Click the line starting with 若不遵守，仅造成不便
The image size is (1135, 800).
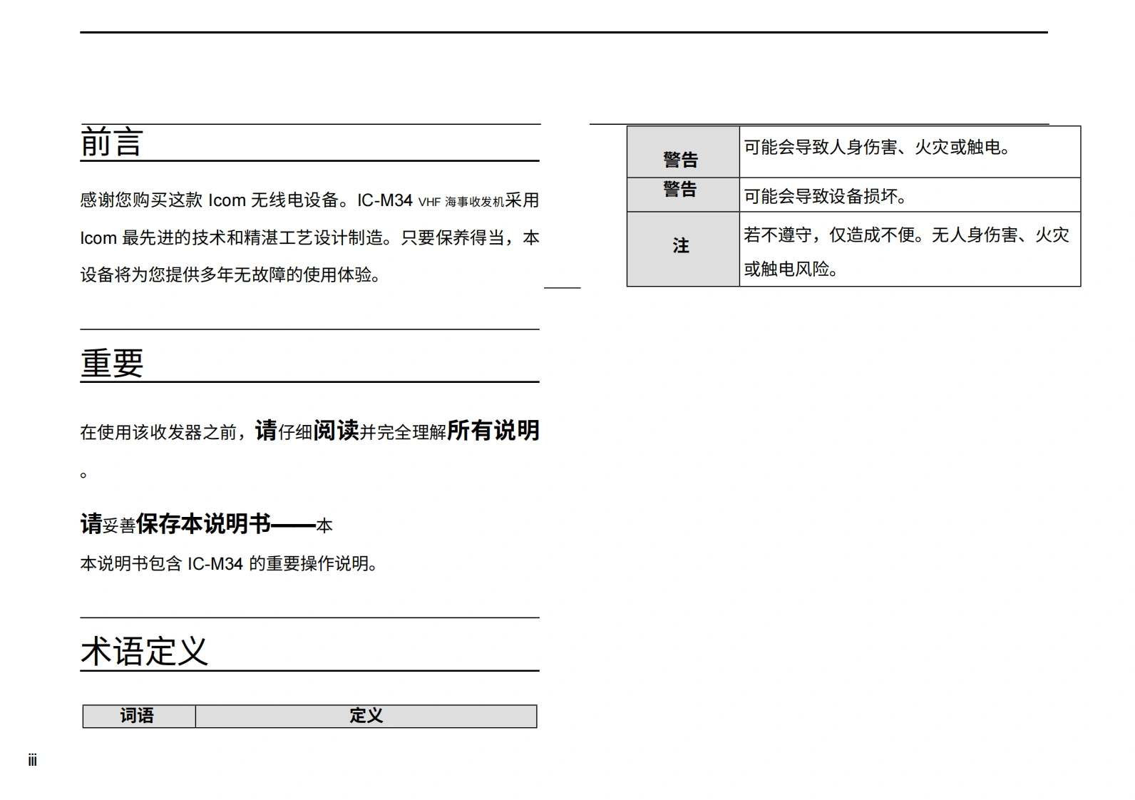pos(906,235)
